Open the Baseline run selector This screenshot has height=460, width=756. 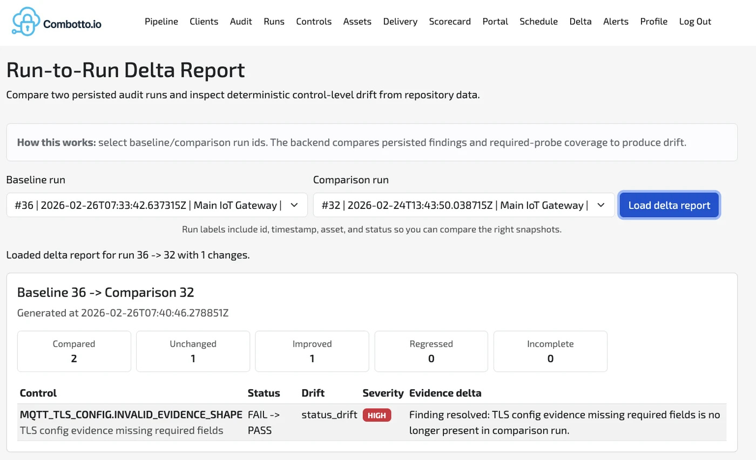[157, 205]
